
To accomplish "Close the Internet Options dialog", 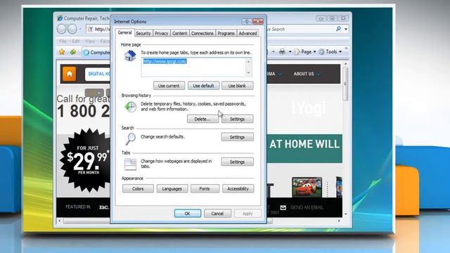I will tap(258, 22).
